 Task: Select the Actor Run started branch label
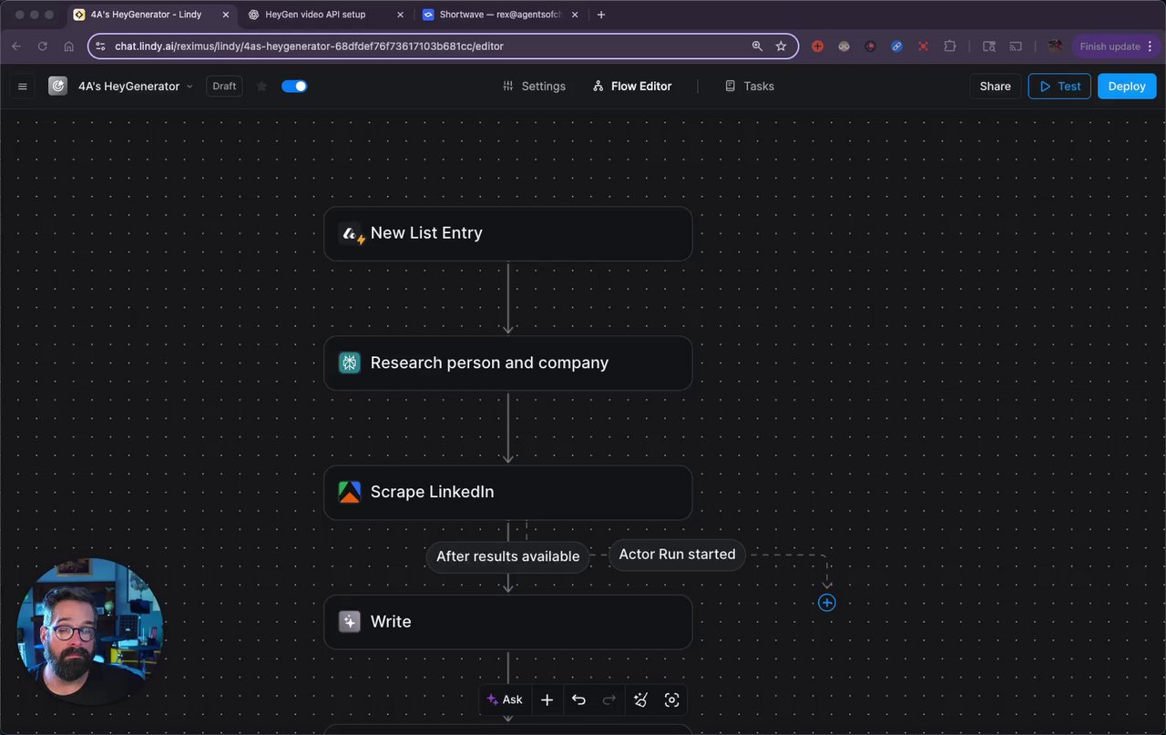677,555
